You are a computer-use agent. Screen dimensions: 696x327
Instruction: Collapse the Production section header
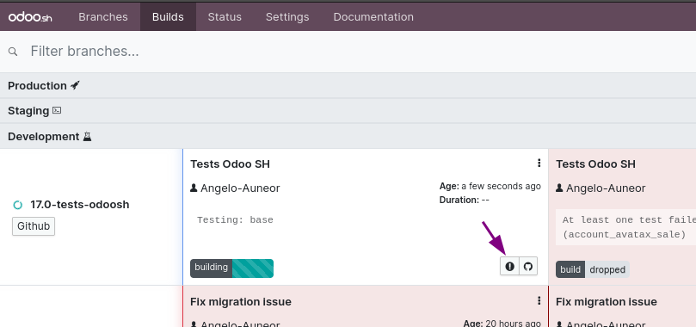tap(348, 86)
